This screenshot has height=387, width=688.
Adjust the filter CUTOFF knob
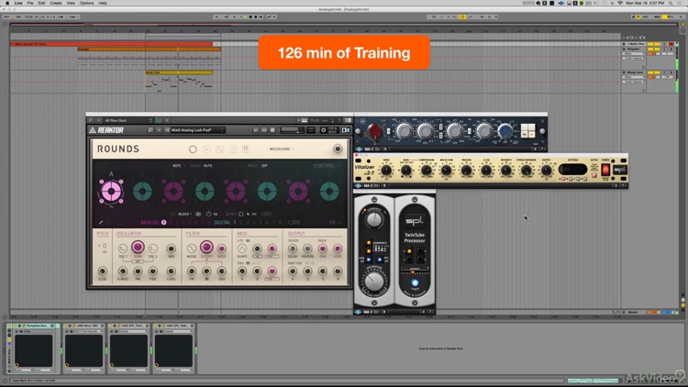coord(206,247)
